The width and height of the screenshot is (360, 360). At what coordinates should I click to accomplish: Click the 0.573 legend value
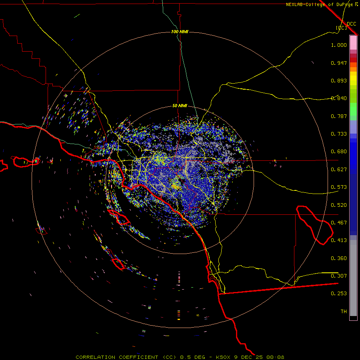pos(339,187)
